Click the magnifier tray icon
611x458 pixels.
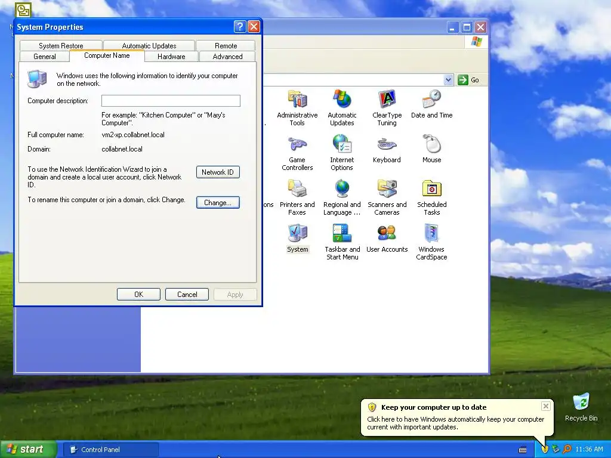pos(567,449)
